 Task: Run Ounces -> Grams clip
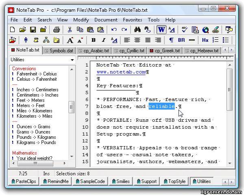pos(33,127)
